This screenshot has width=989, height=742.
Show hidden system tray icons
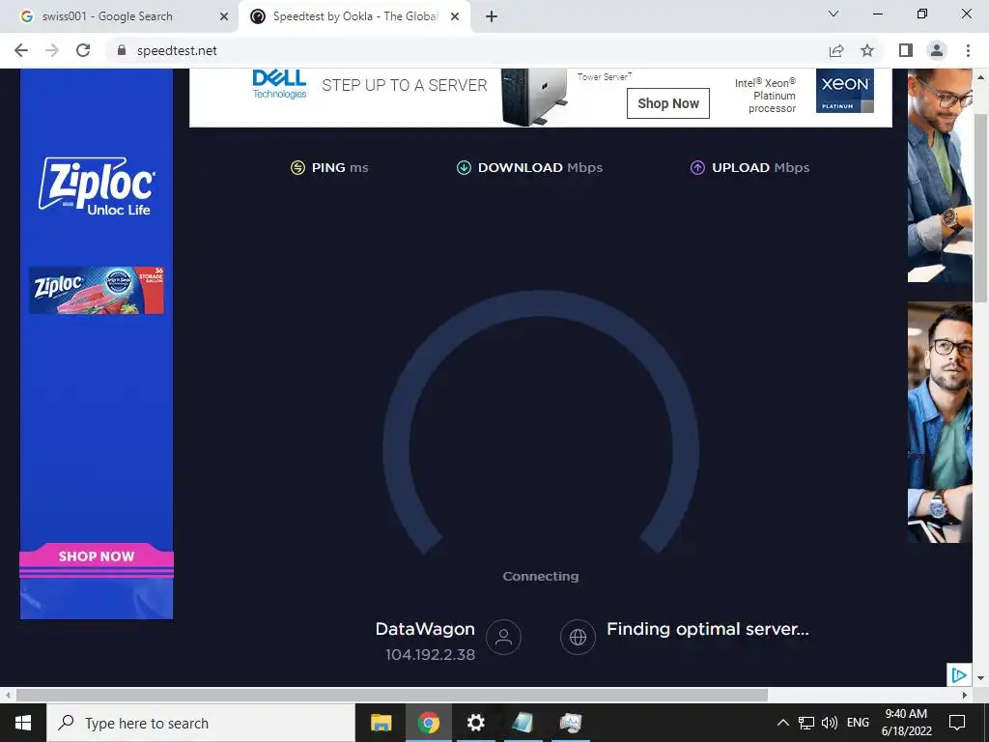pyautogui.click(x=782, y=723)
